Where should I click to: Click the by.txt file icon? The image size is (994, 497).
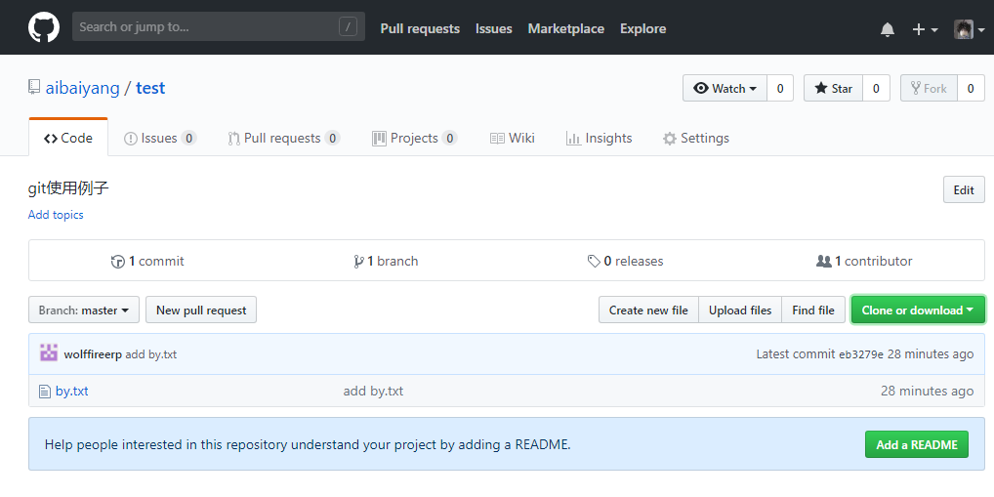(44, 392)
